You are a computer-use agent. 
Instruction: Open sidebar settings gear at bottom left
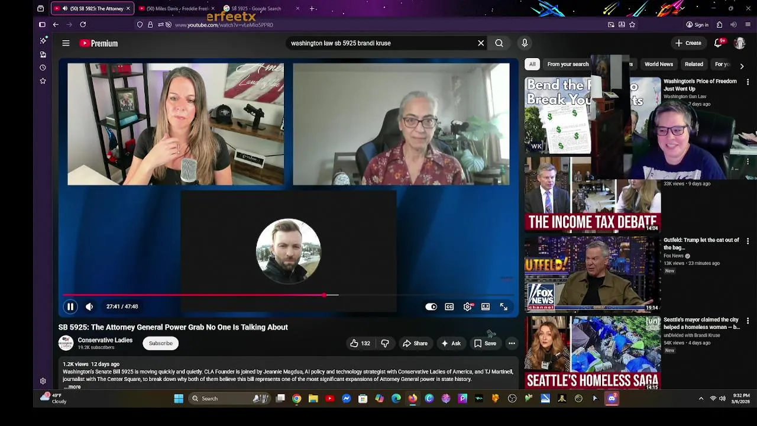[43, 382]
